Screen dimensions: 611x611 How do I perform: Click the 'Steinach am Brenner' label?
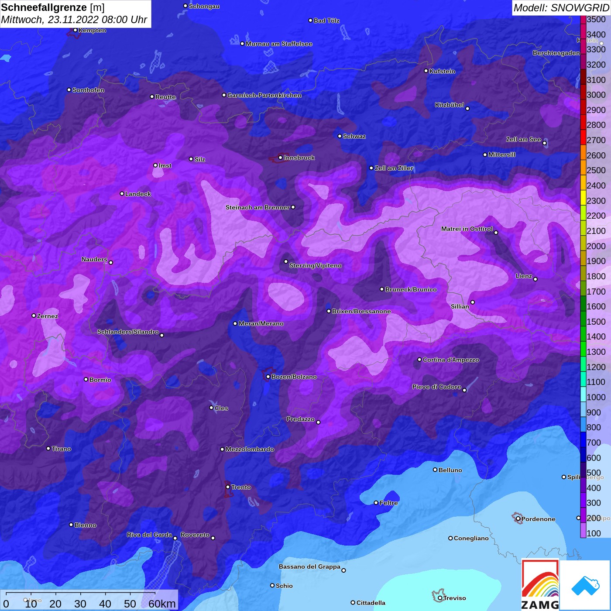click(257, 207)
